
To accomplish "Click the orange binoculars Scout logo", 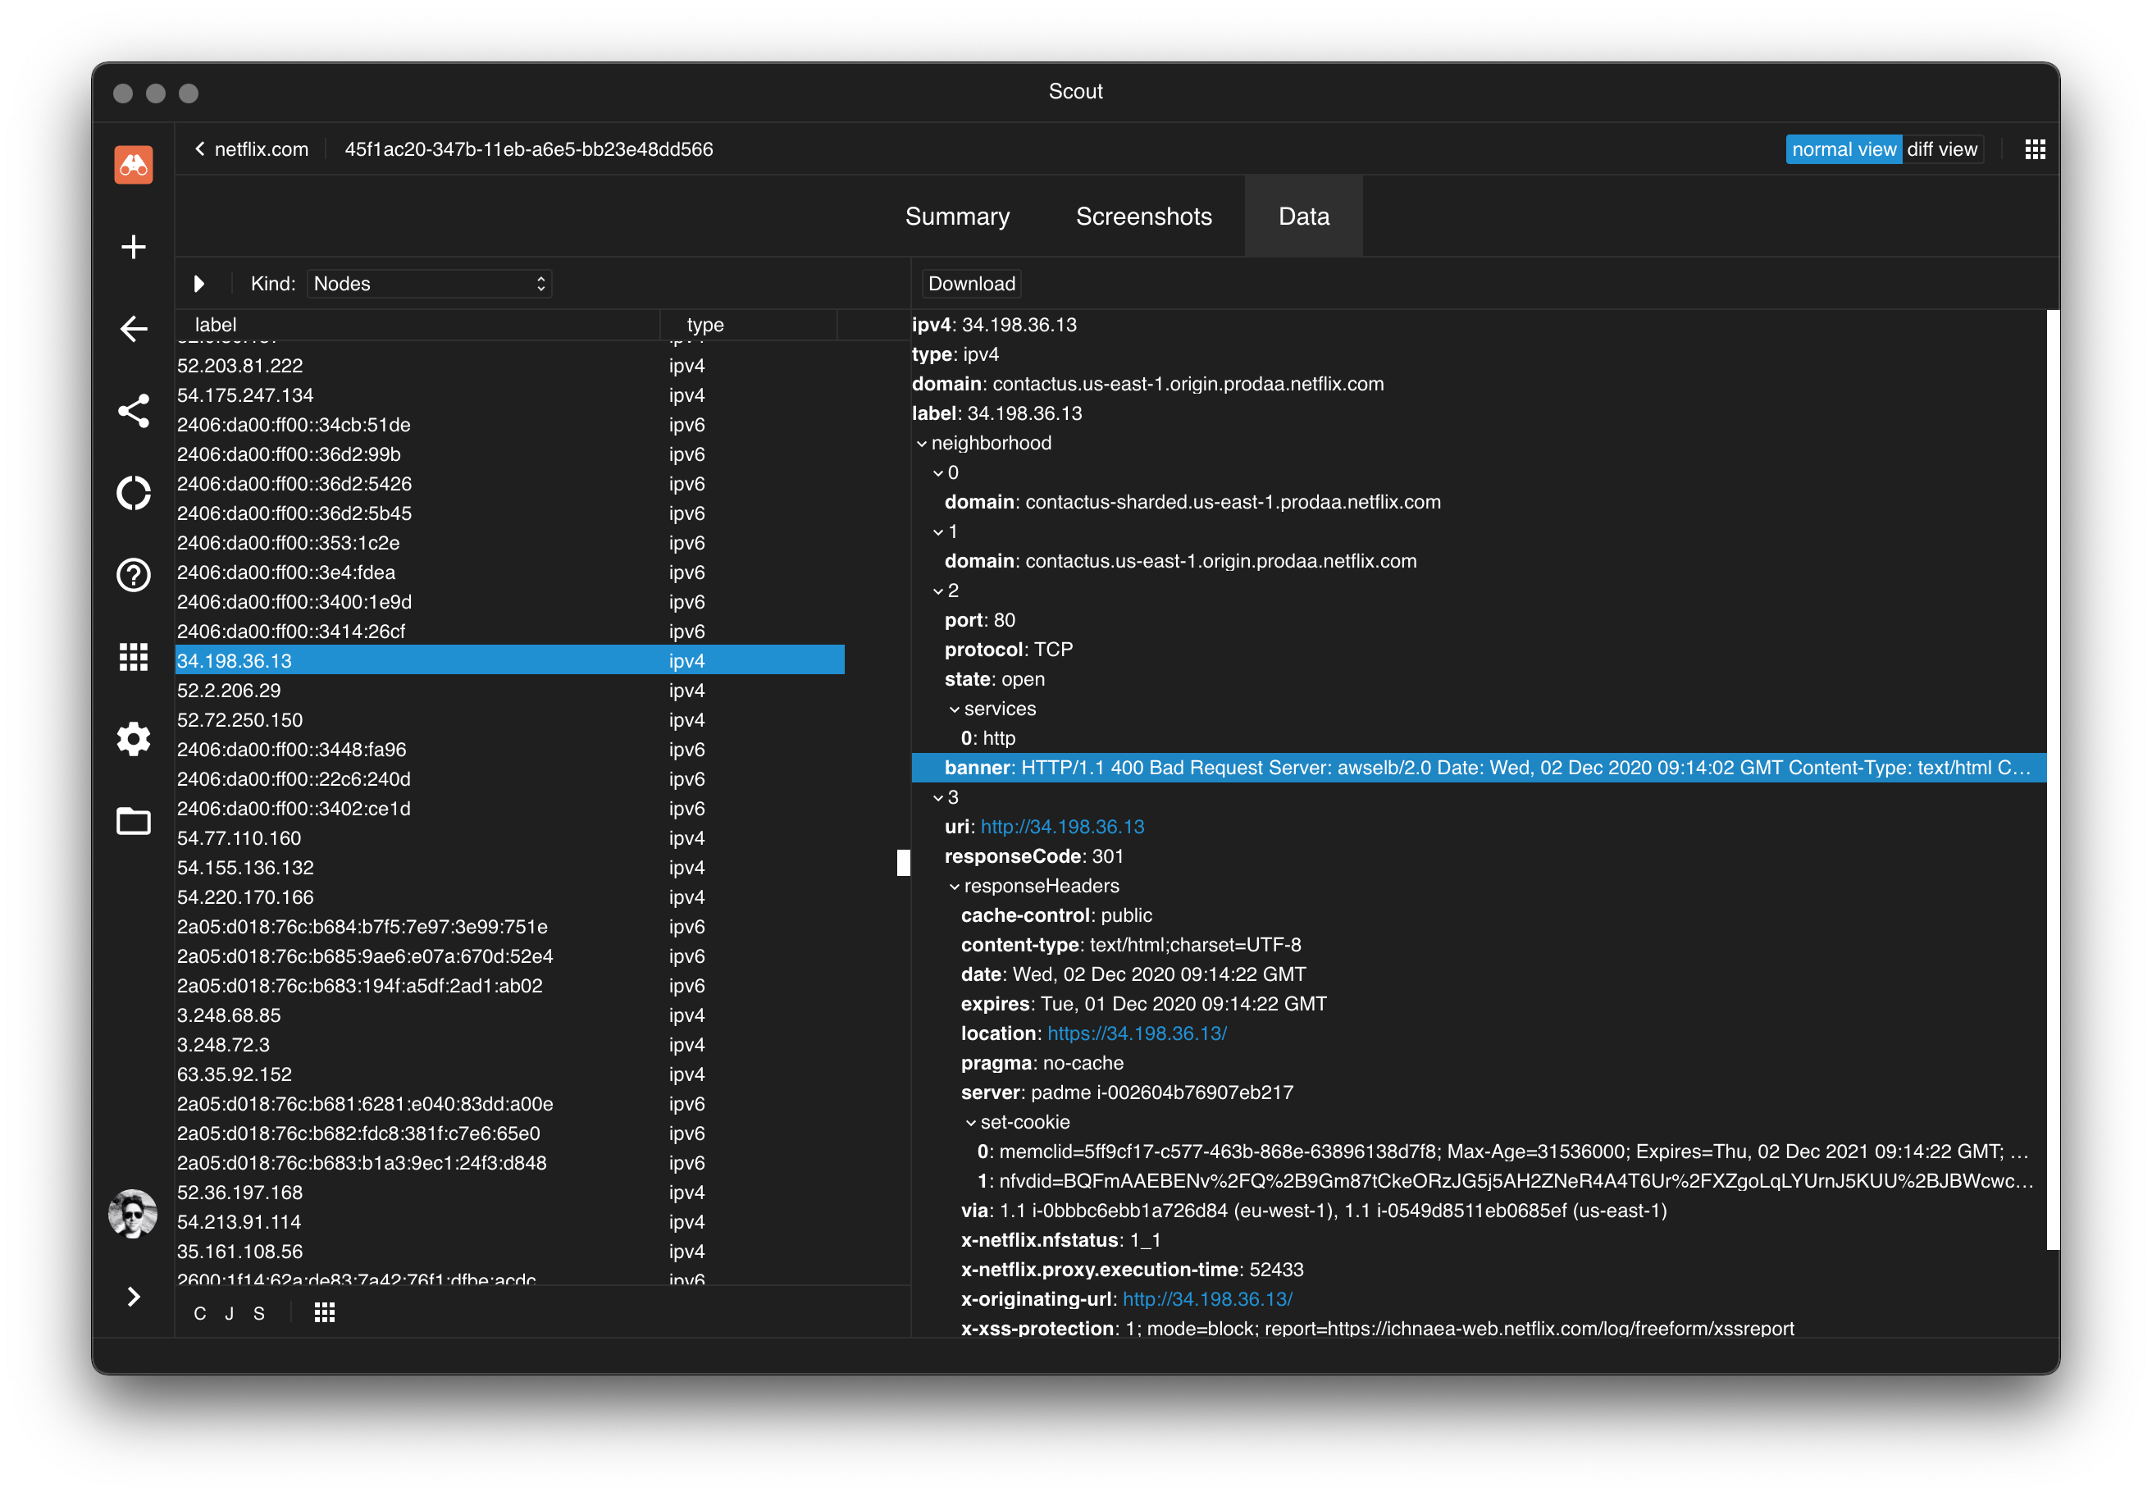I will [x=133, y=165].
